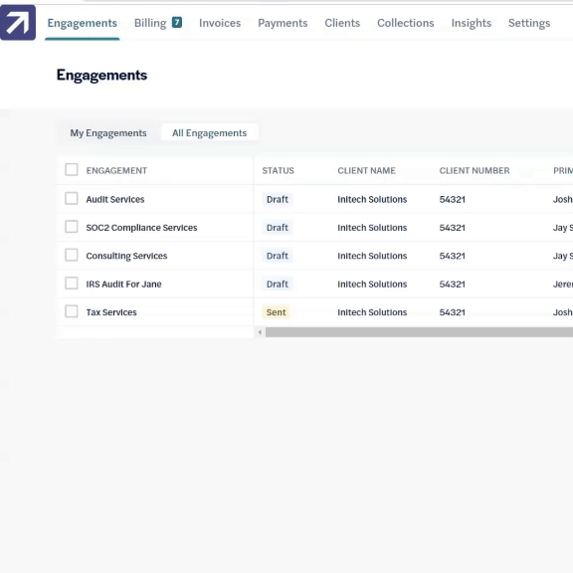This screenshot has width=573, height=573.
Task: Select the All Engagements view
Action: tap(210, 133)
